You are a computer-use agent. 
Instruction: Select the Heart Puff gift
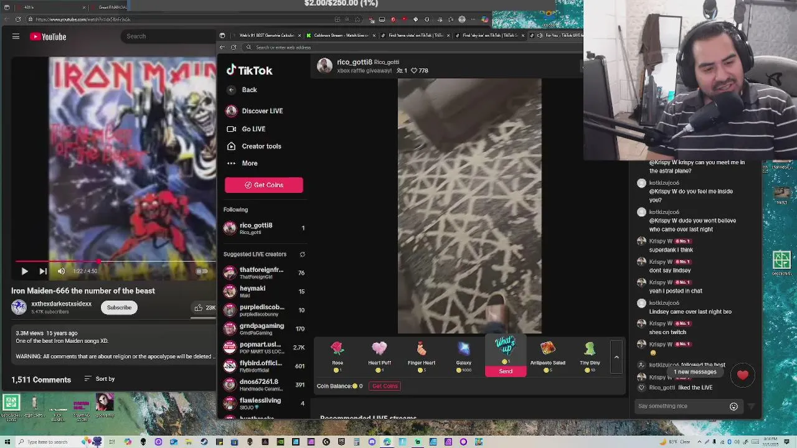point(379,357)
